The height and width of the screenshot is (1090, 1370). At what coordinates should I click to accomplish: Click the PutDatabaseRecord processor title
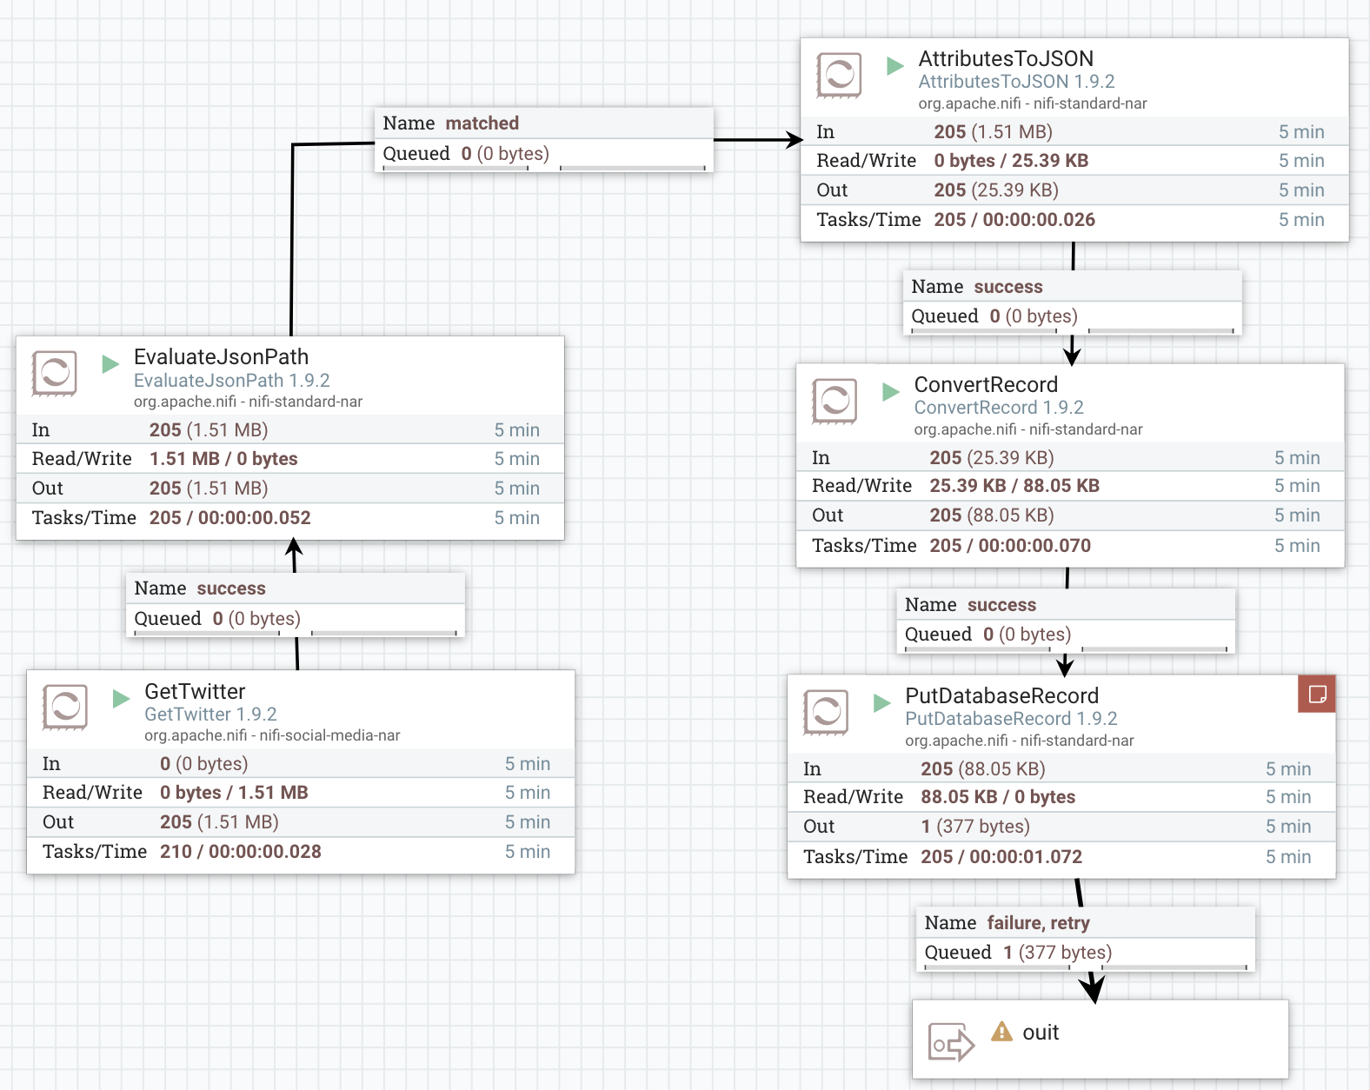click(x=1001, y=695)
